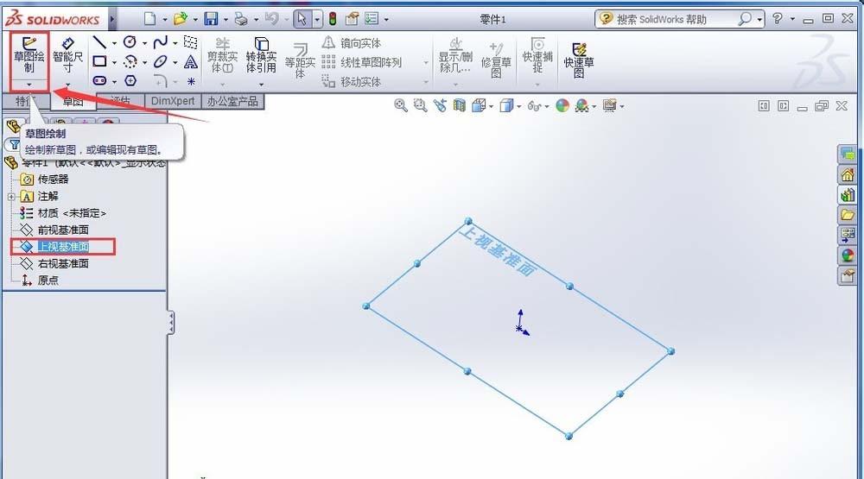864x479 pixels.
Task: Select the Line sketch tool
Action: [99, 41]
